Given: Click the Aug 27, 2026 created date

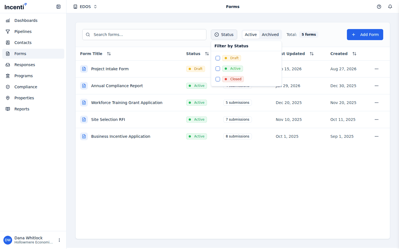Looking at the screenshot, I should pyautogui.click(x=343, y=69).
